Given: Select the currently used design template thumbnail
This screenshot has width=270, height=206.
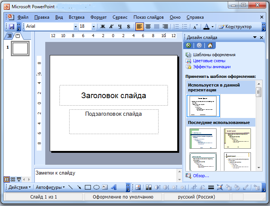Looking at the screenshot, I should coord(203,106).
